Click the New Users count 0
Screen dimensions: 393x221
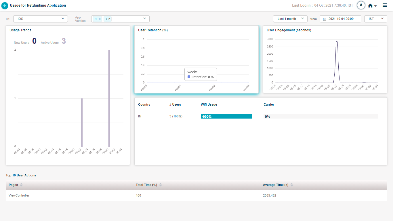coord(34,41)
